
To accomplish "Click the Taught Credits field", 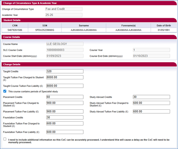I will click(x=65, y=71).
